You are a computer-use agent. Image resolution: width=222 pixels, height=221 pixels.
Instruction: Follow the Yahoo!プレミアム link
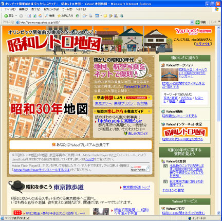[x=137, y=86]
